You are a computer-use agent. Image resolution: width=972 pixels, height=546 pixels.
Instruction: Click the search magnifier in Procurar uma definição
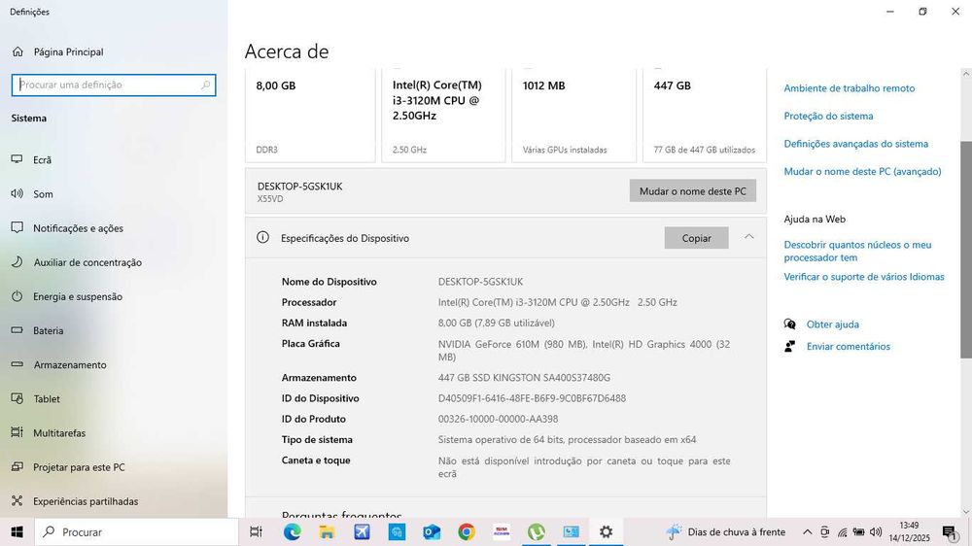coord(205,85)
